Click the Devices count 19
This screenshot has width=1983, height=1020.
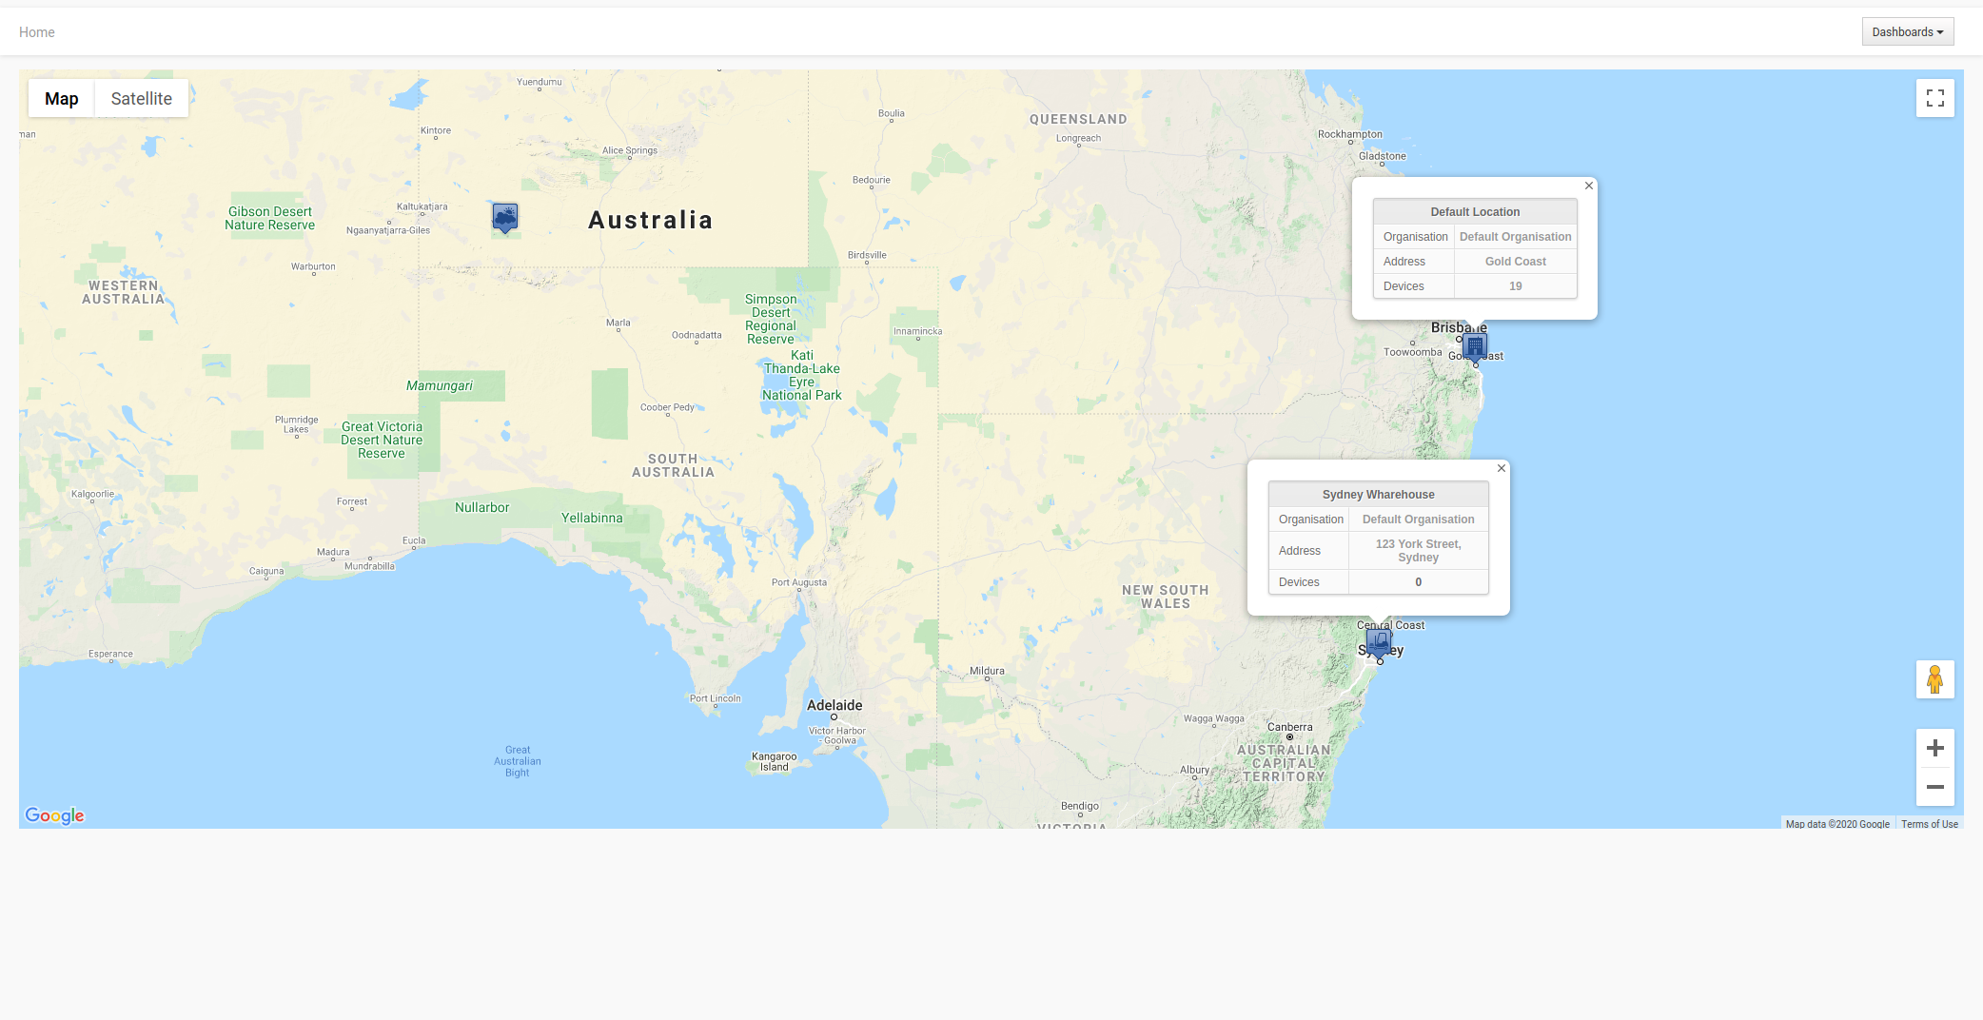tap(1515, 286)
